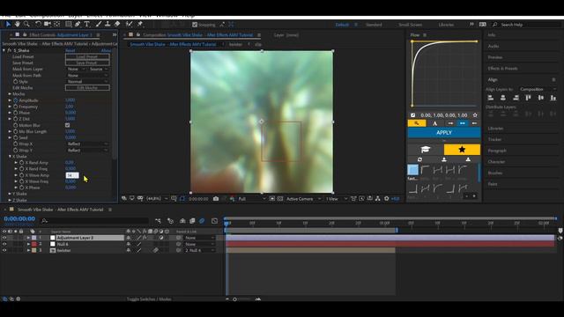Click About for the S_Shake effect
Image resolution: width=564 pixels, height=317 pixels.
106,50
